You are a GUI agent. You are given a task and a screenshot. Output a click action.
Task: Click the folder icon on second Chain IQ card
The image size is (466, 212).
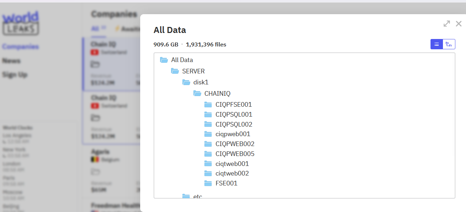(x=95, y=118)
